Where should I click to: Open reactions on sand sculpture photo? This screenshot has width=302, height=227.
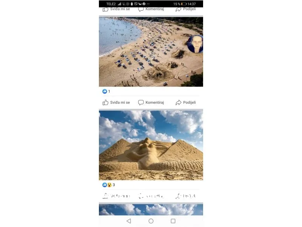click(109, 185)
